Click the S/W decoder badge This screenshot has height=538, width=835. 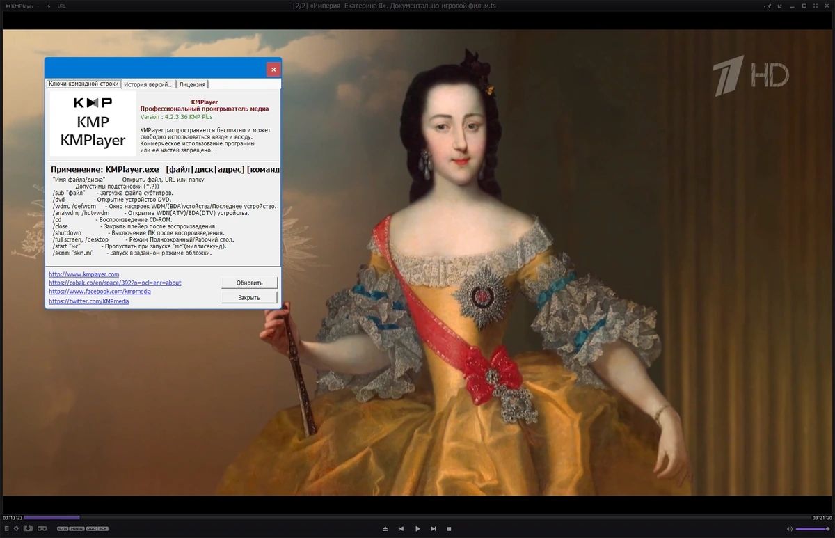point(63,529)
